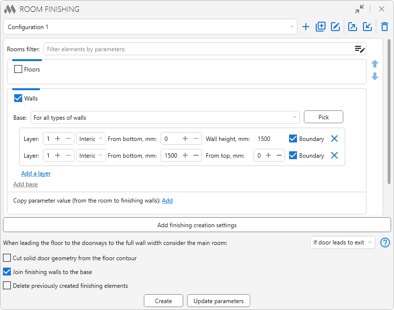The width and height of the screenshot is (394, 310).
Task: Click the Wall height value 1500
Action: point(264,139)
